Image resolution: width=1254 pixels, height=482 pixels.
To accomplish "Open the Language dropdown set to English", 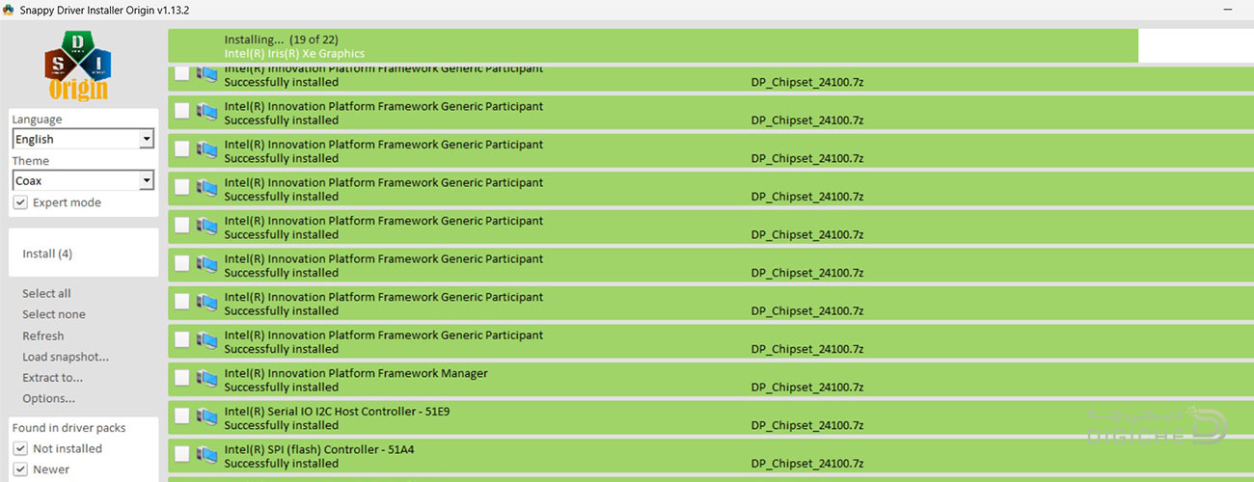I will pyautogui.click(x=83, y=140).
